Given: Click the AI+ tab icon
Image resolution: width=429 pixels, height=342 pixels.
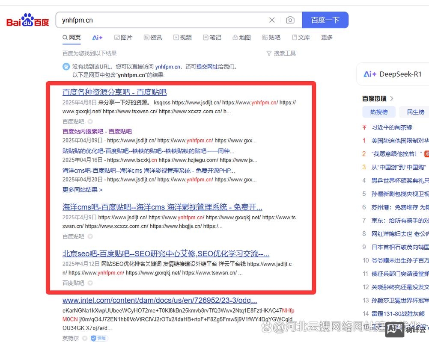Looking at the screenshot, I should click(x=97, y=38).
